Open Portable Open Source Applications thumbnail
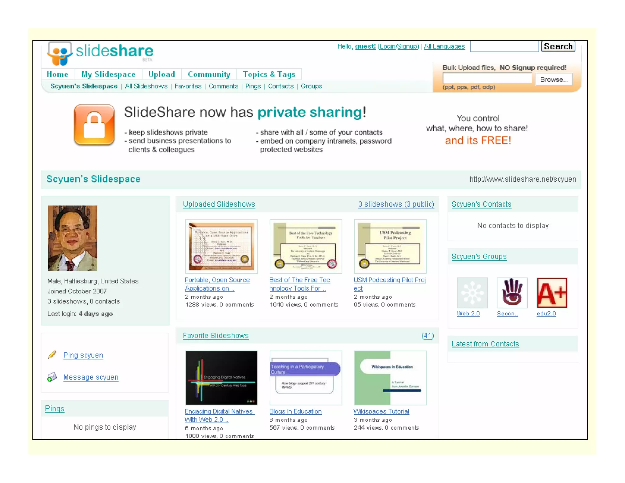 click(221, 246)
